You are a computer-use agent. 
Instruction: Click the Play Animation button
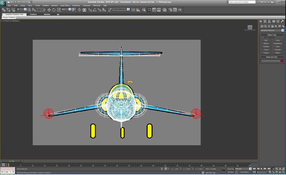point(262,169)
